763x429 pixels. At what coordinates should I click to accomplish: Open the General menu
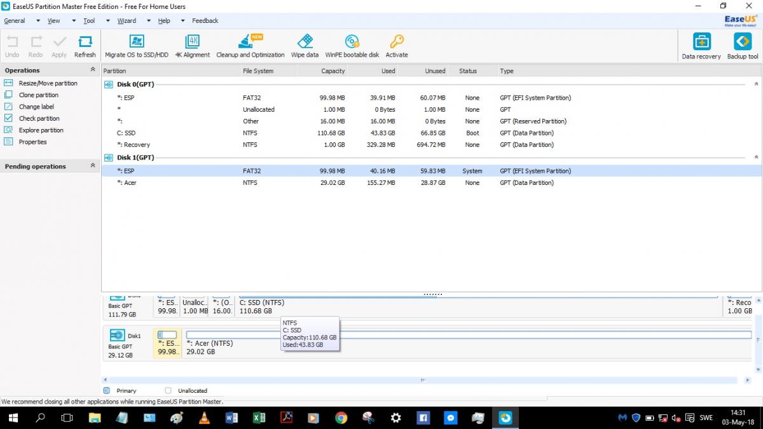15,20
